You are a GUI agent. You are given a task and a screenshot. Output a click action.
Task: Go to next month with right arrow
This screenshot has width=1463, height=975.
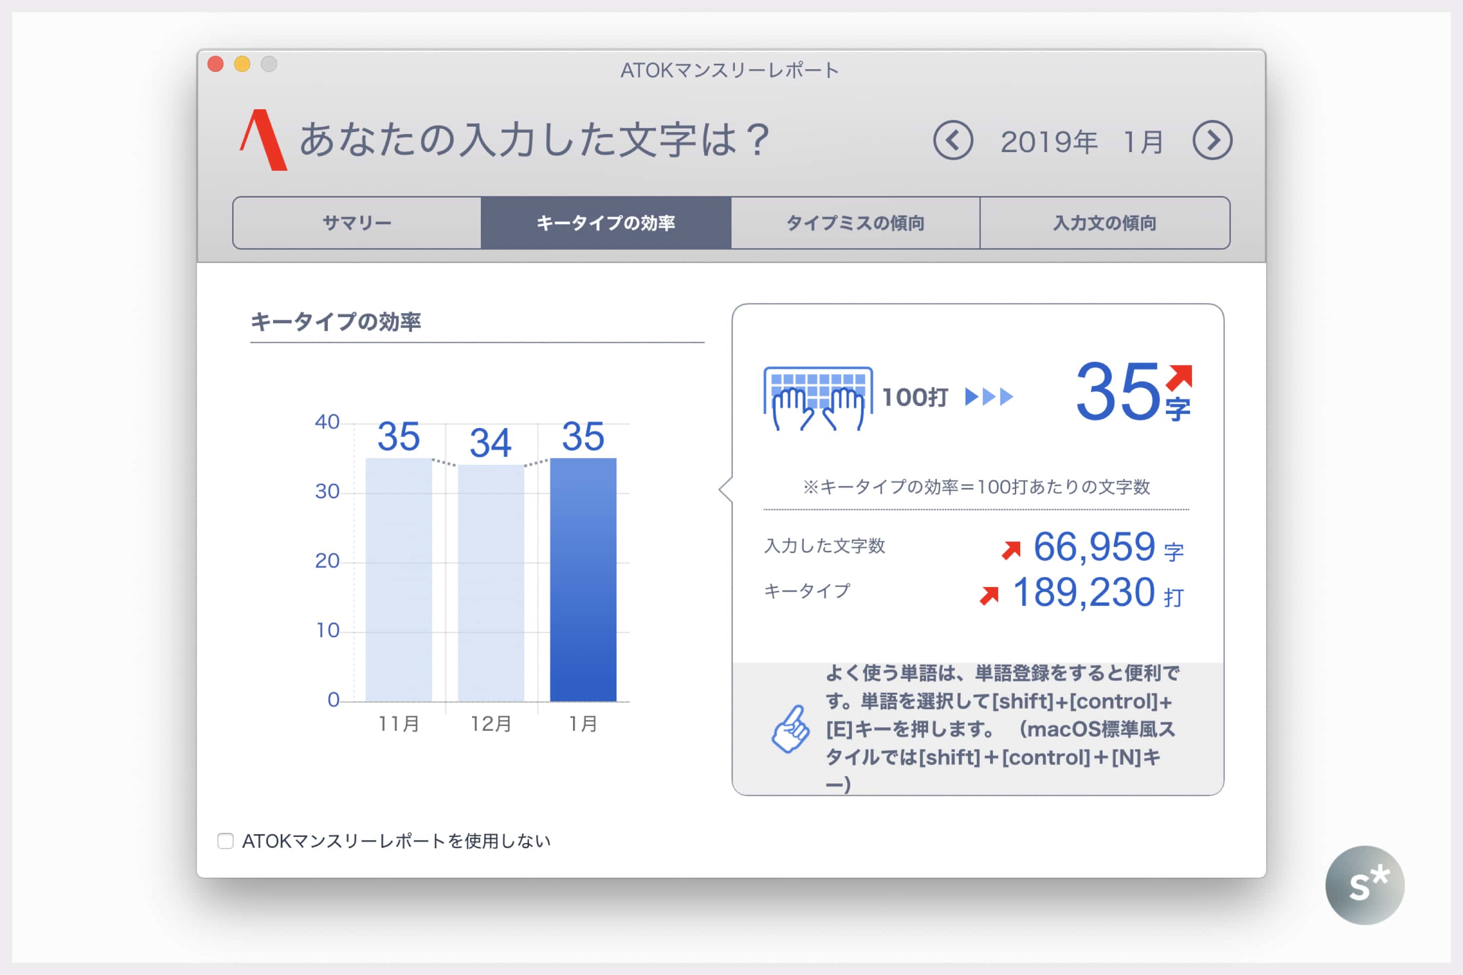tap(1212, 140)
